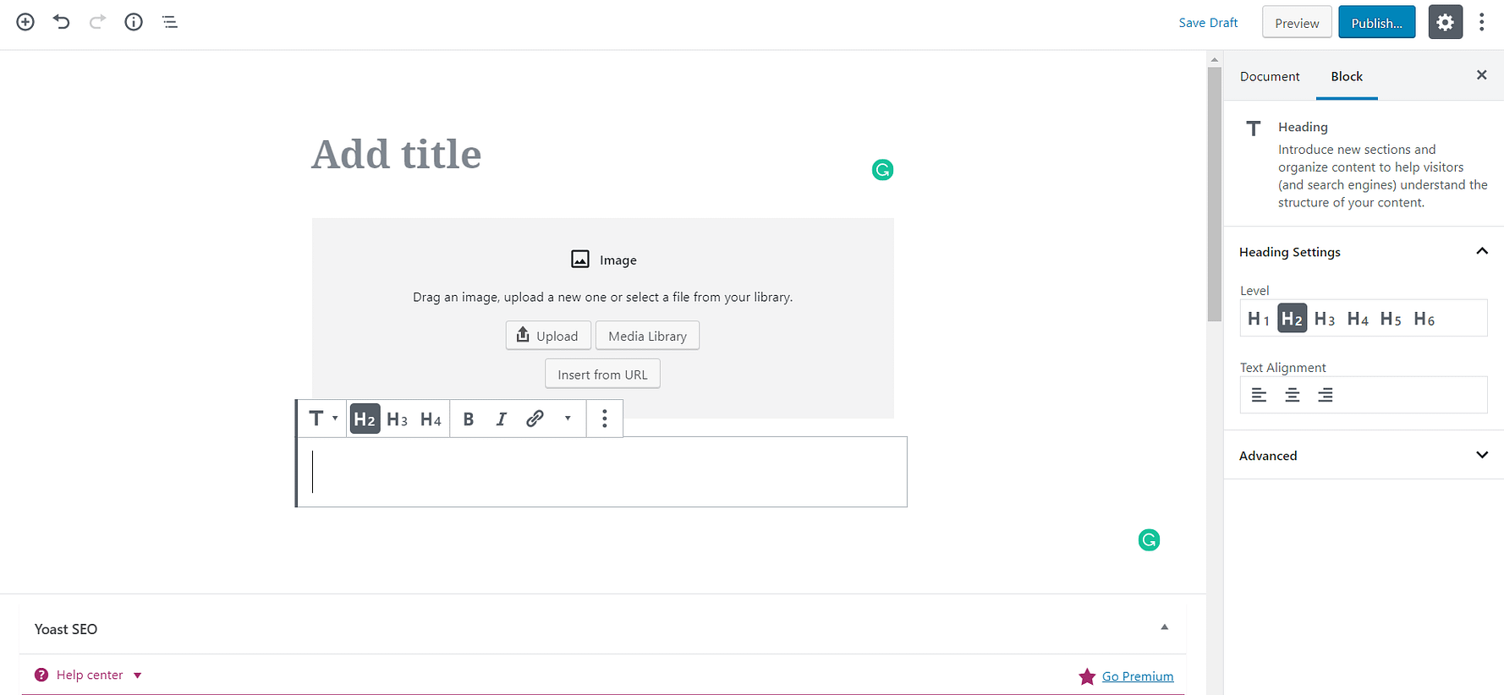
Task: Click the Add block plus icon
Action: pos(25,22)
